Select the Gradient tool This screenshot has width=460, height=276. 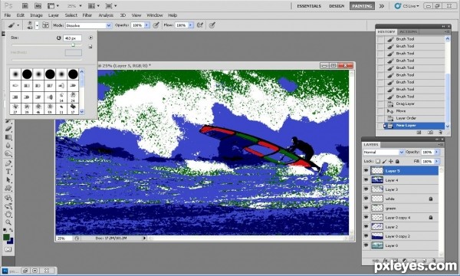pos(8,137)
